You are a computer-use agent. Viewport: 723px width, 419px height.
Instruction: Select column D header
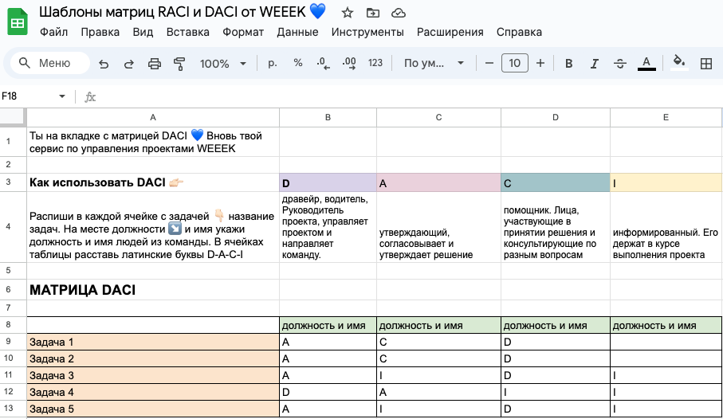point(555,118)
